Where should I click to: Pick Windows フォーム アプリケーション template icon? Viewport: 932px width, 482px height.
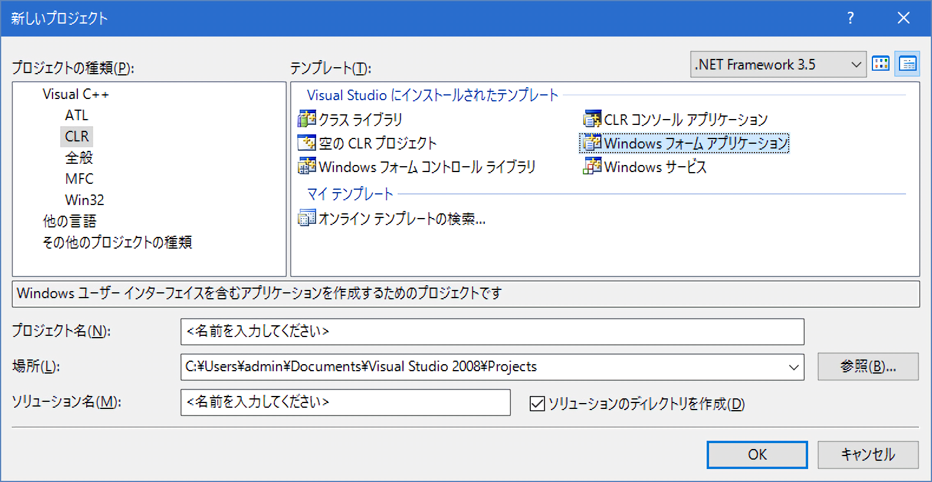(x=592, y=143)
